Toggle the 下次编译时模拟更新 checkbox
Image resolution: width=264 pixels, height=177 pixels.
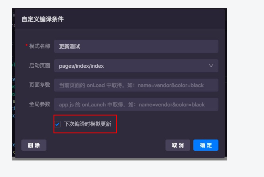(57, 124)
